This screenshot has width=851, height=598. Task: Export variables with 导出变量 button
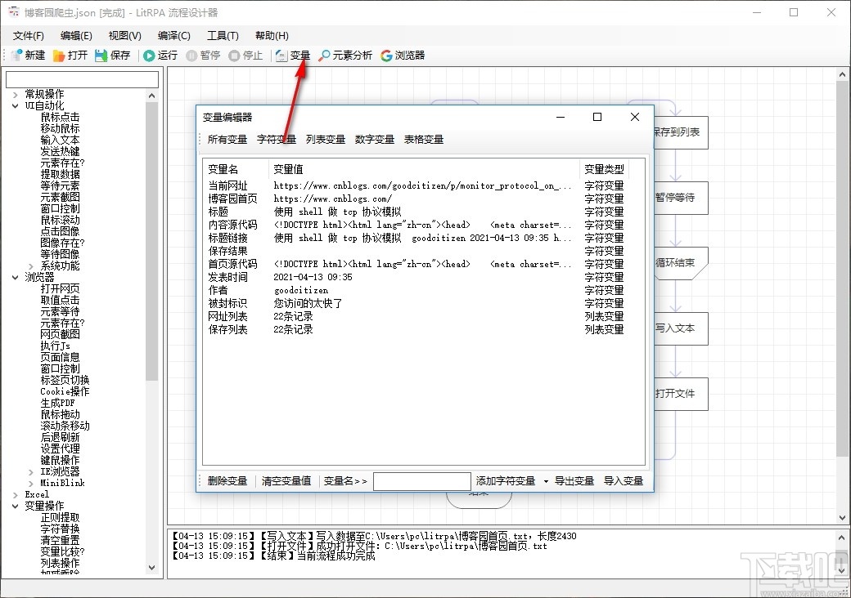pos(575,481)
